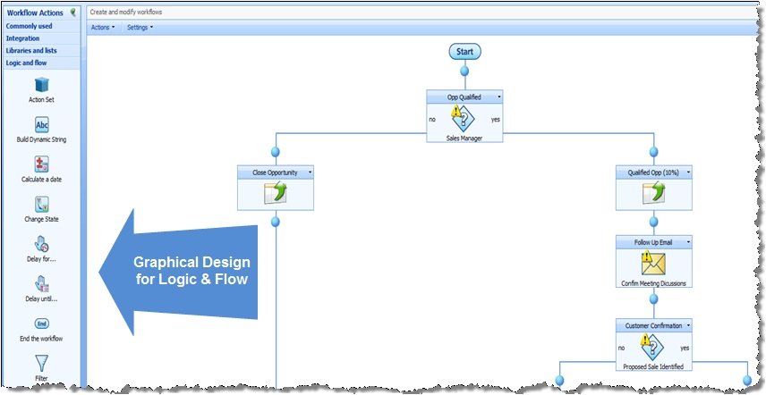Click the connector node below Start
This screenshot has height=395, width=766.
coord(464,71)
